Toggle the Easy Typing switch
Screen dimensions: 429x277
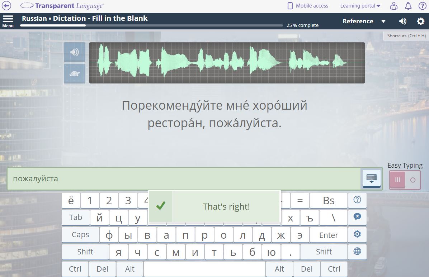(x=405, y=180)
